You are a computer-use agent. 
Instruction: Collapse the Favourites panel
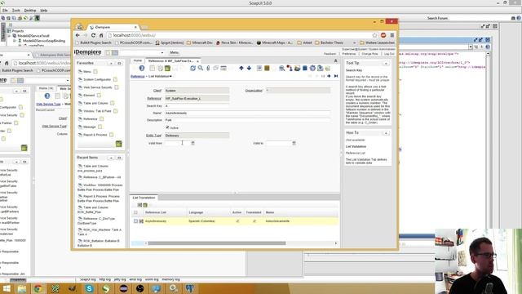point(111,63)
